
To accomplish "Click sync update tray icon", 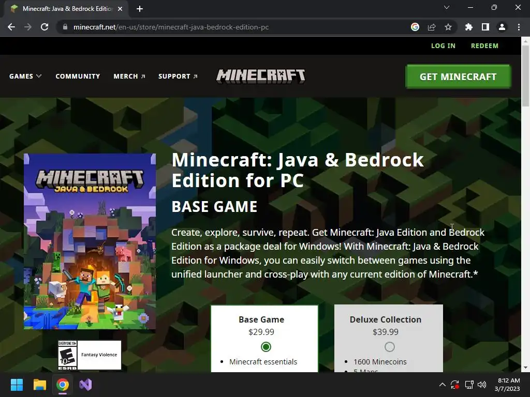I will click(x=455, y=385).
